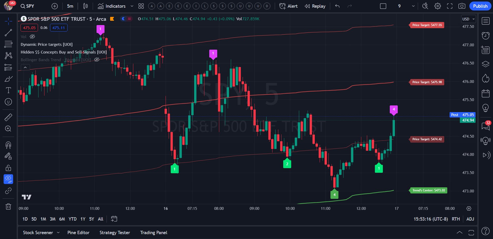Select the text annotation tool
Viewport: 493px width, 239px height.
tap(8, 90)
